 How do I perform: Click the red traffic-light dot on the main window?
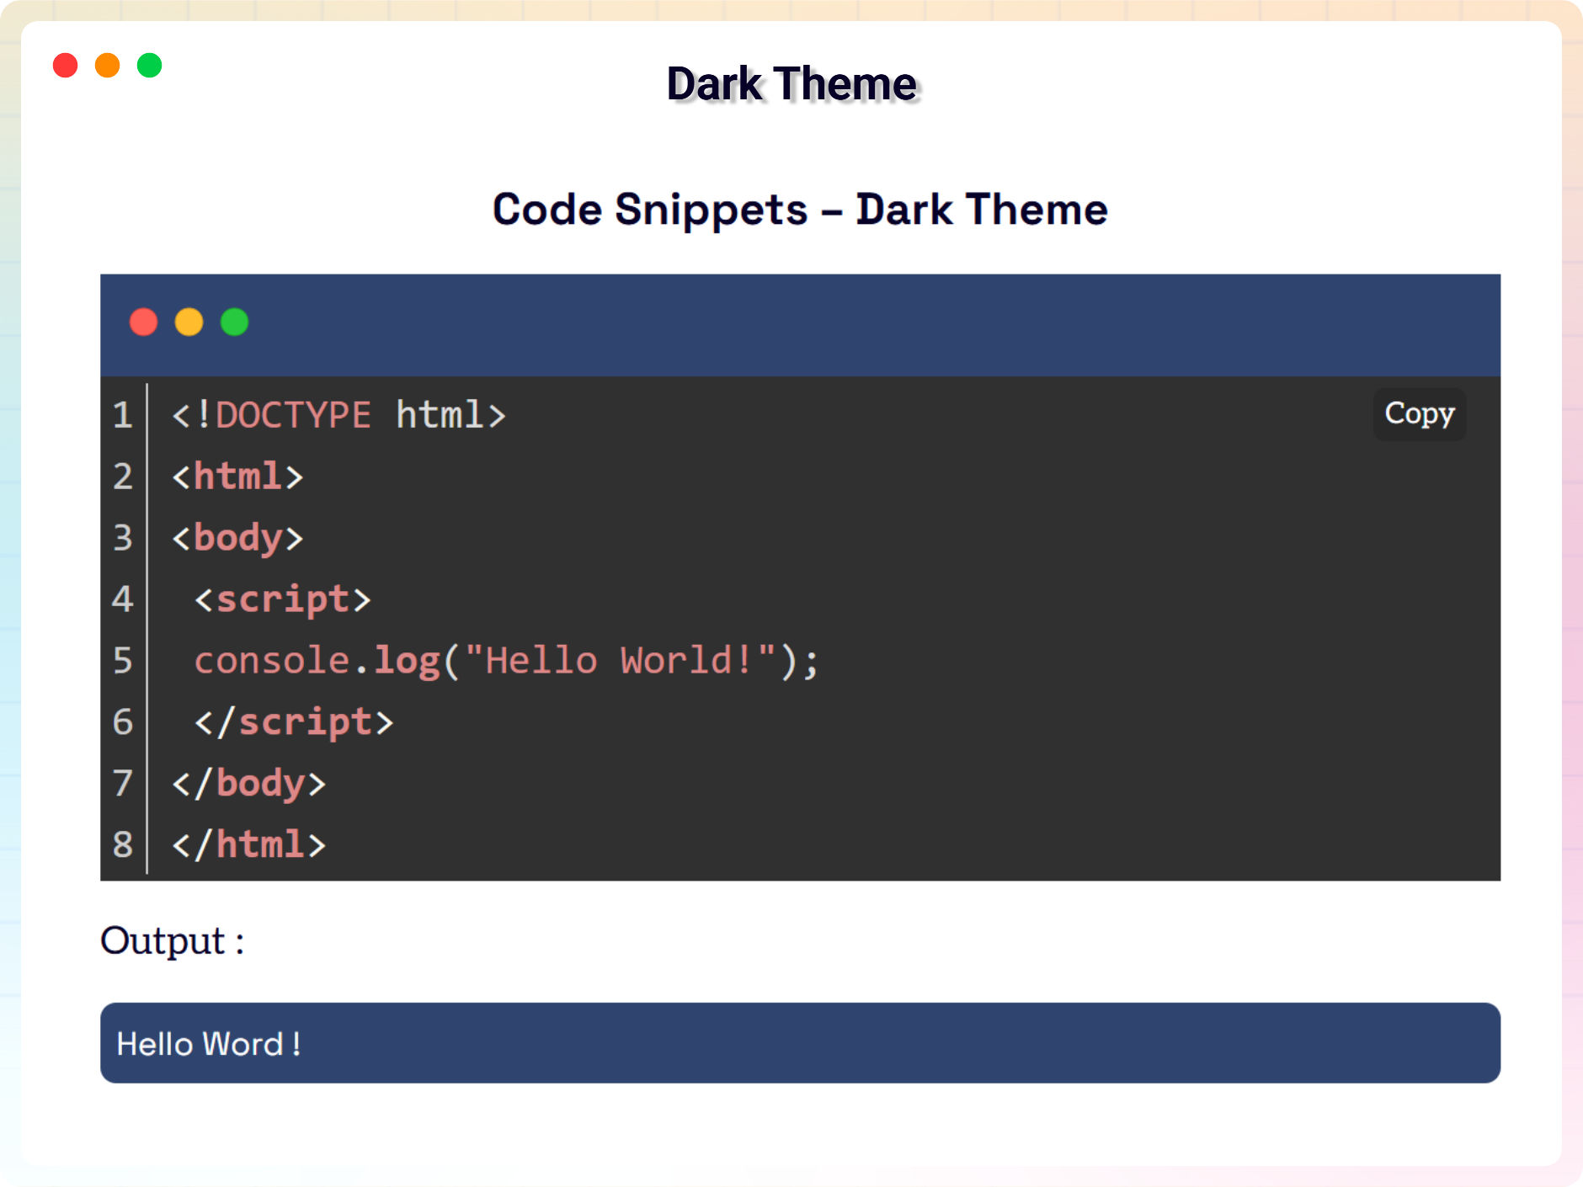pyautogui.click(x=66, y=65)
